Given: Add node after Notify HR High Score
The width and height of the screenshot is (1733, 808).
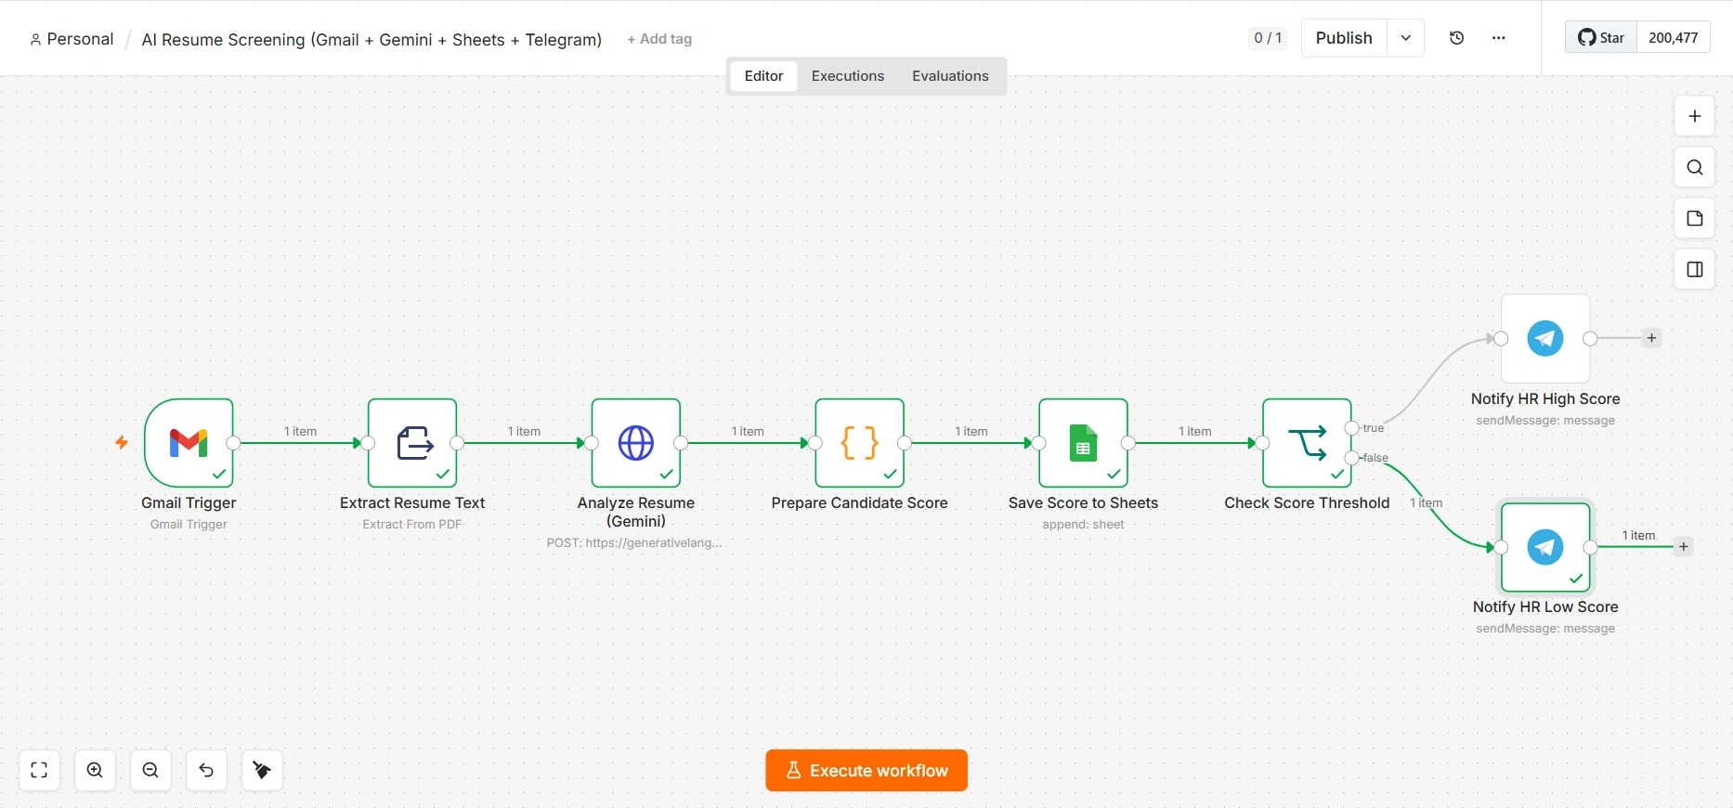Looking at the screenshot, I should [x=1651, y=338].
